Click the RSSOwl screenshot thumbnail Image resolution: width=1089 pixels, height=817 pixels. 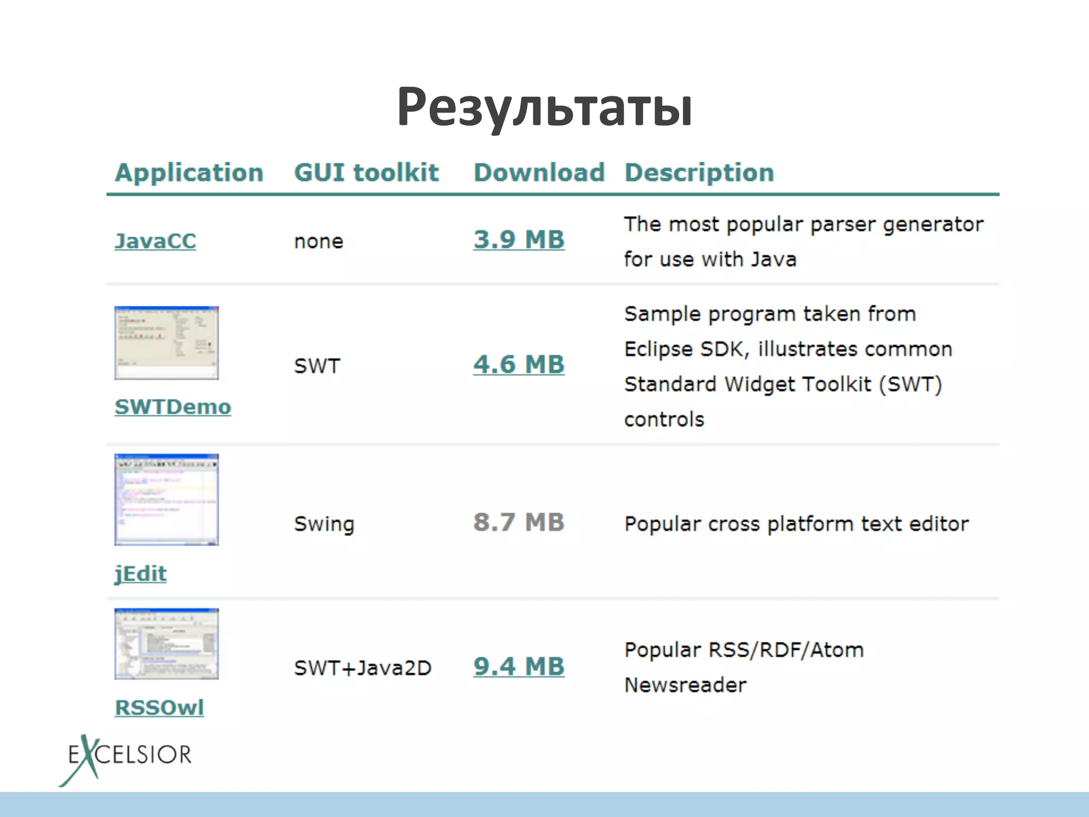click(166, 644)
